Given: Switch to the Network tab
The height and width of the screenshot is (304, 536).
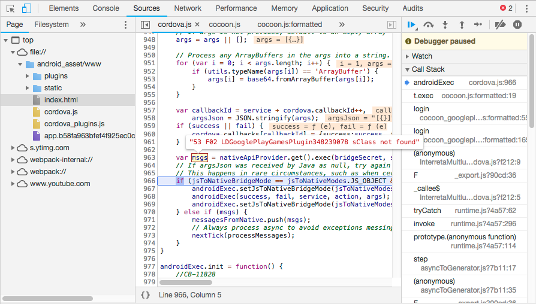Looking at the screenshot, I should [x=188, y=8].
